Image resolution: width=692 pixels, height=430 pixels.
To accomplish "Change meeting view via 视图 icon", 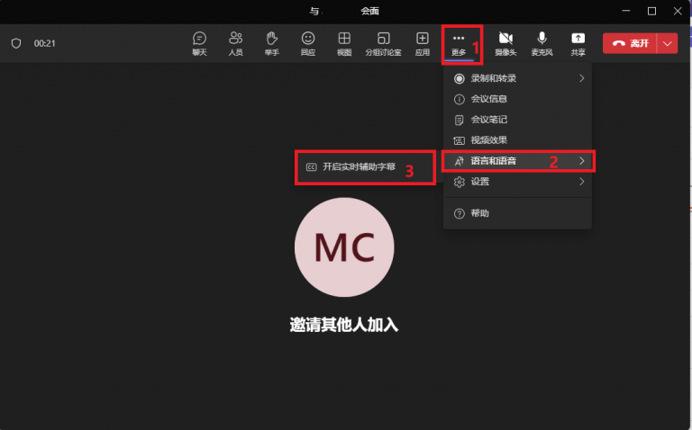I will pos(344,42).
